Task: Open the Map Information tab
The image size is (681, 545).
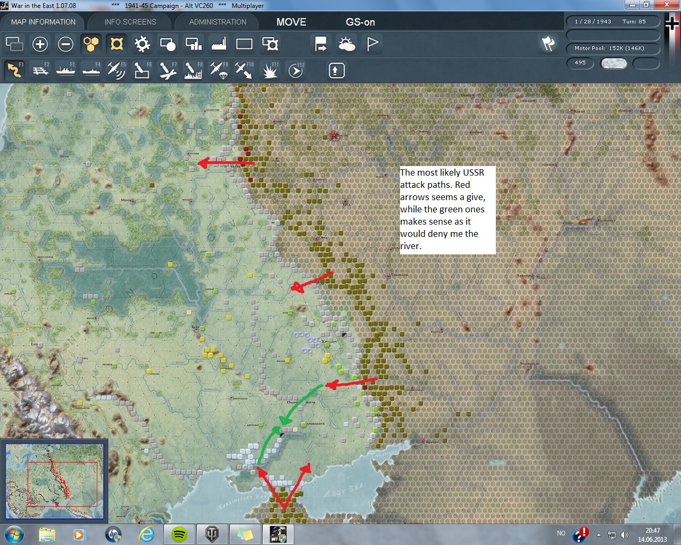Action: tap(43, 22)
